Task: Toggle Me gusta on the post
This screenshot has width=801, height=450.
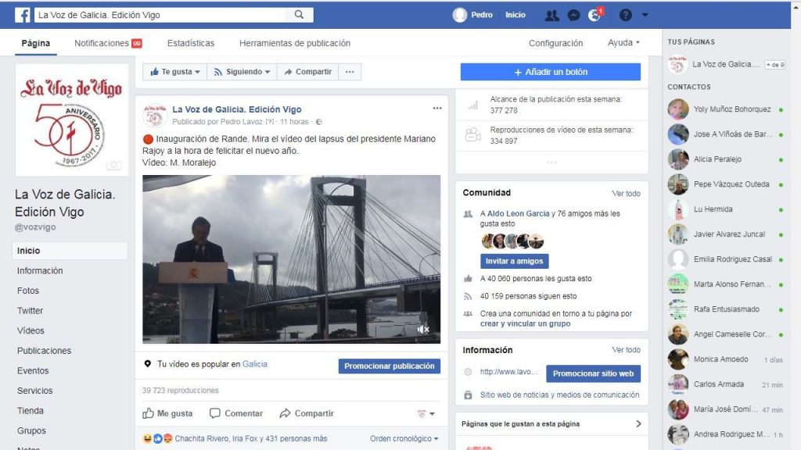Action: [x=167, y=413]
